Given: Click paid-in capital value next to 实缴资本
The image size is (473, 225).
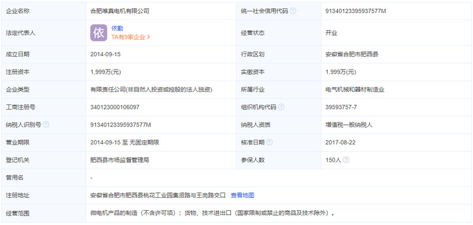Looking at the screenshot, I should click(341, 72).
